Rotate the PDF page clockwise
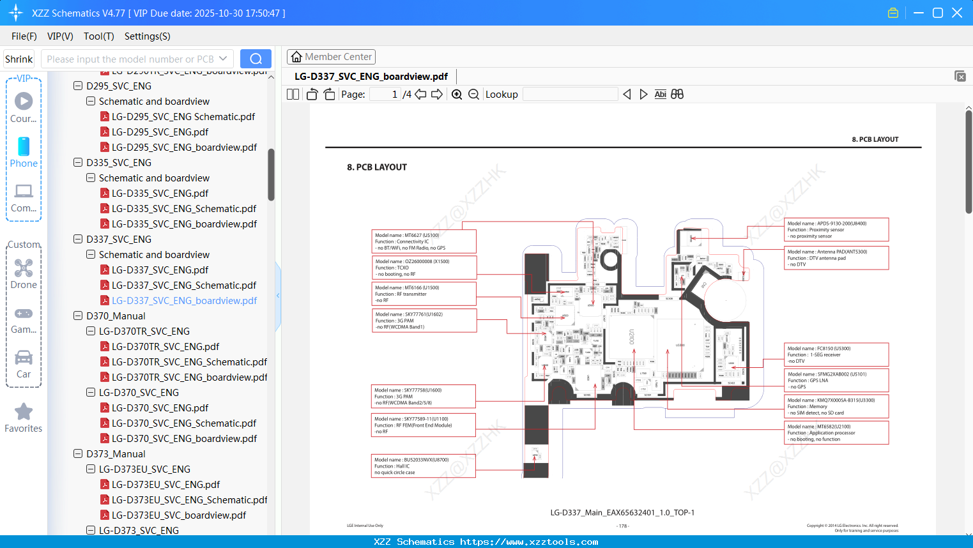 [x=328, y=94]
